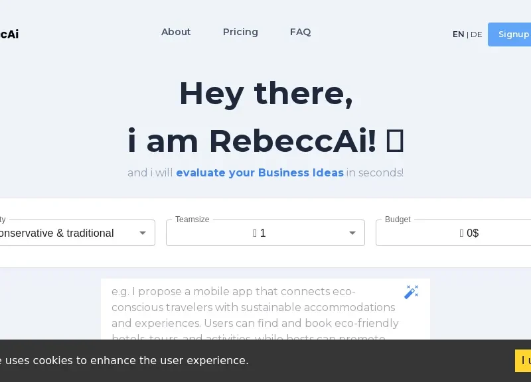The image size is (531, 382).
Task: Click the money emoji in the Budget field
Action: 461,233
